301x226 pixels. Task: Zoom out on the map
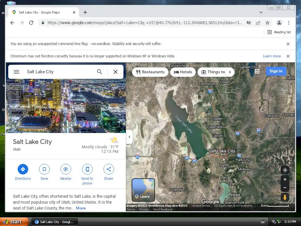[285, 187]
